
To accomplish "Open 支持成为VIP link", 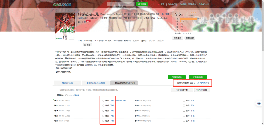I will click(204, 4).
